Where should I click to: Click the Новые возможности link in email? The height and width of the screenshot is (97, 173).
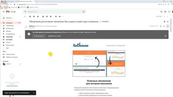tap(113, 88)
